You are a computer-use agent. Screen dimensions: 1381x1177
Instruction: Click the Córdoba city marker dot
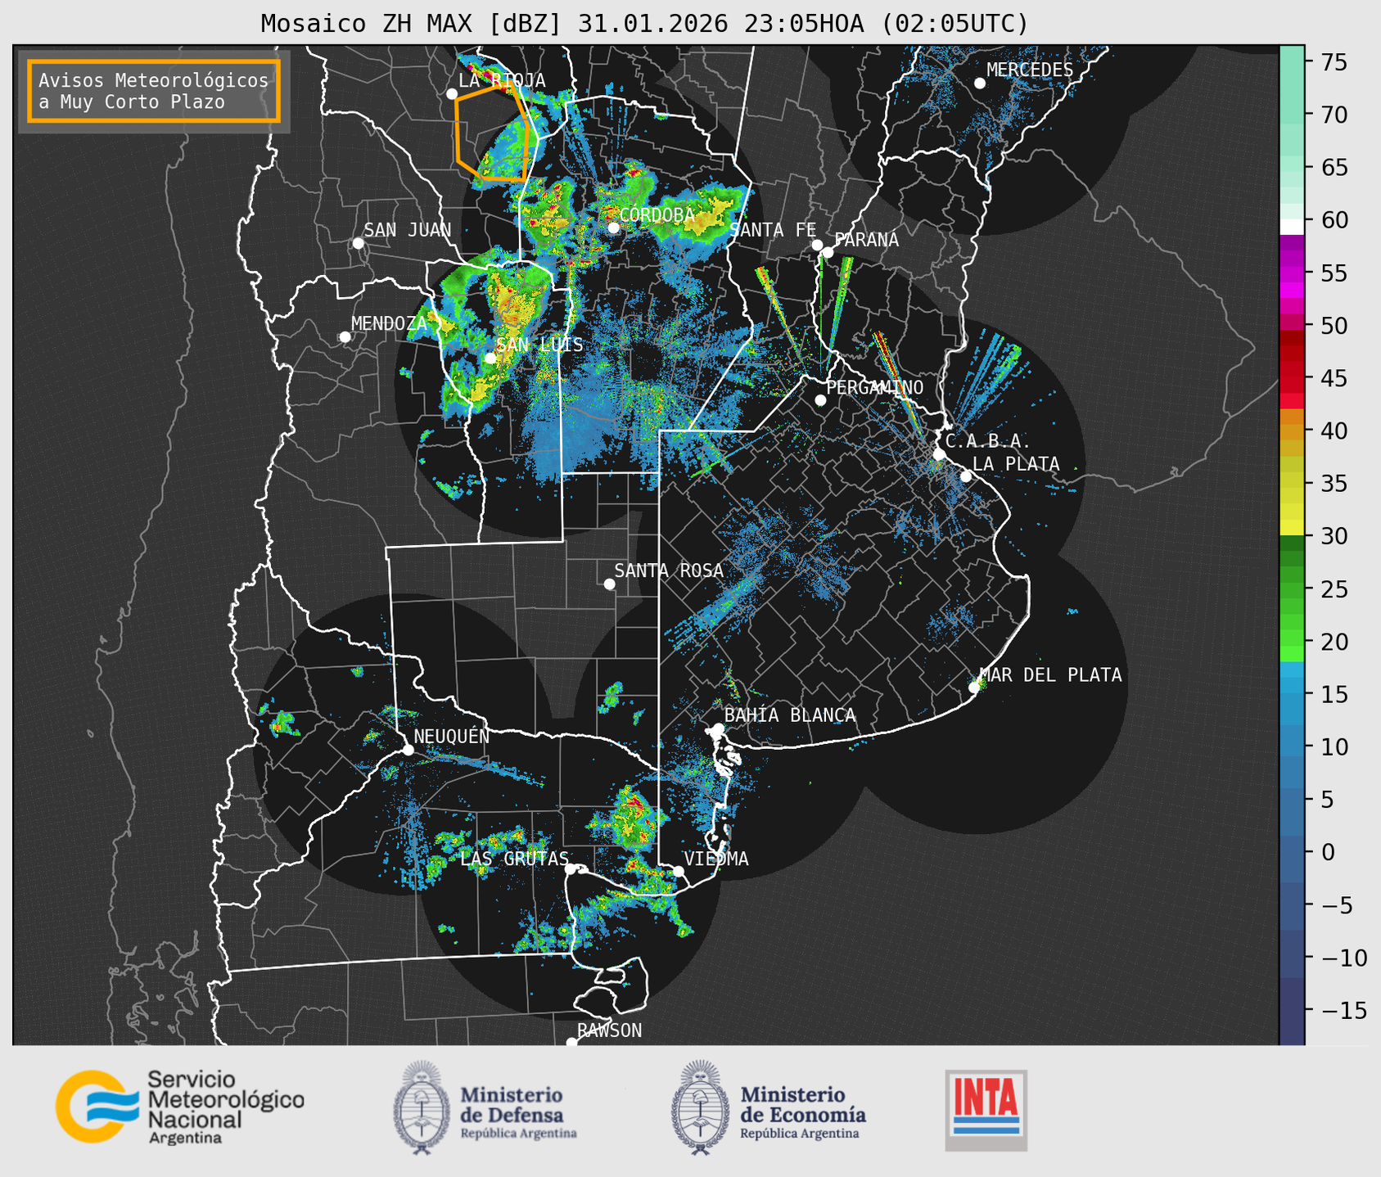tap(613, 228)
